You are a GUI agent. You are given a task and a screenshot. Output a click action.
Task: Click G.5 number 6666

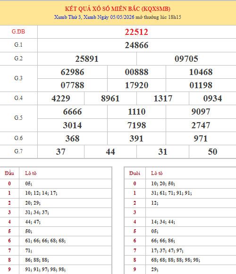tap(72, 112)
